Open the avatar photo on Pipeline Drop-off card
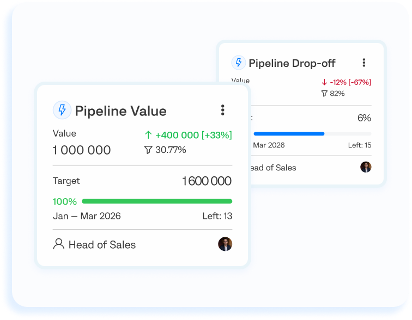The height and width of the screenshot is (320, 412). point(366,167)
